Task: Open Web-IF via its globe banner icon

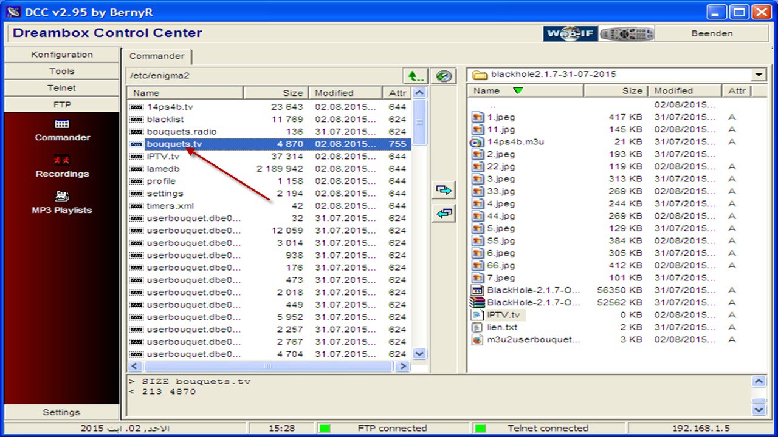Action: (570, 33)
